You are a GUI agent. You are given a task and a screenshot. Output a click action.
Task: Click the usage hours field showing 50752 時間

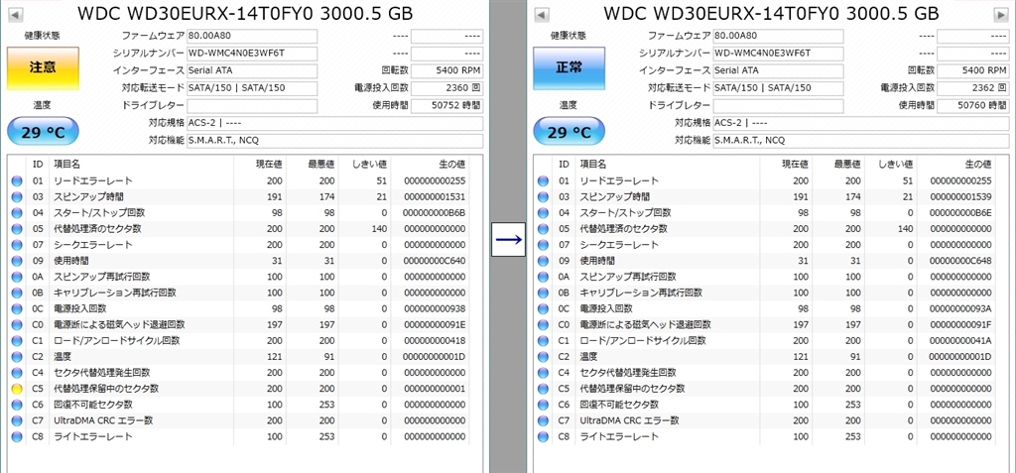point(446,105)
